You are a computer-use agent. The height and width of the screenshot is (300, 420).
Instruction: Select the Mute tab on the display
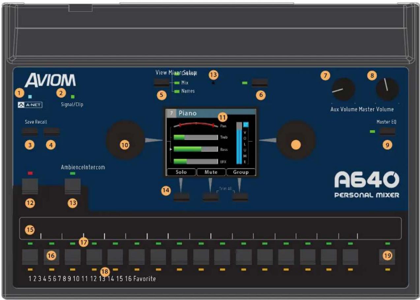[211, 172]
